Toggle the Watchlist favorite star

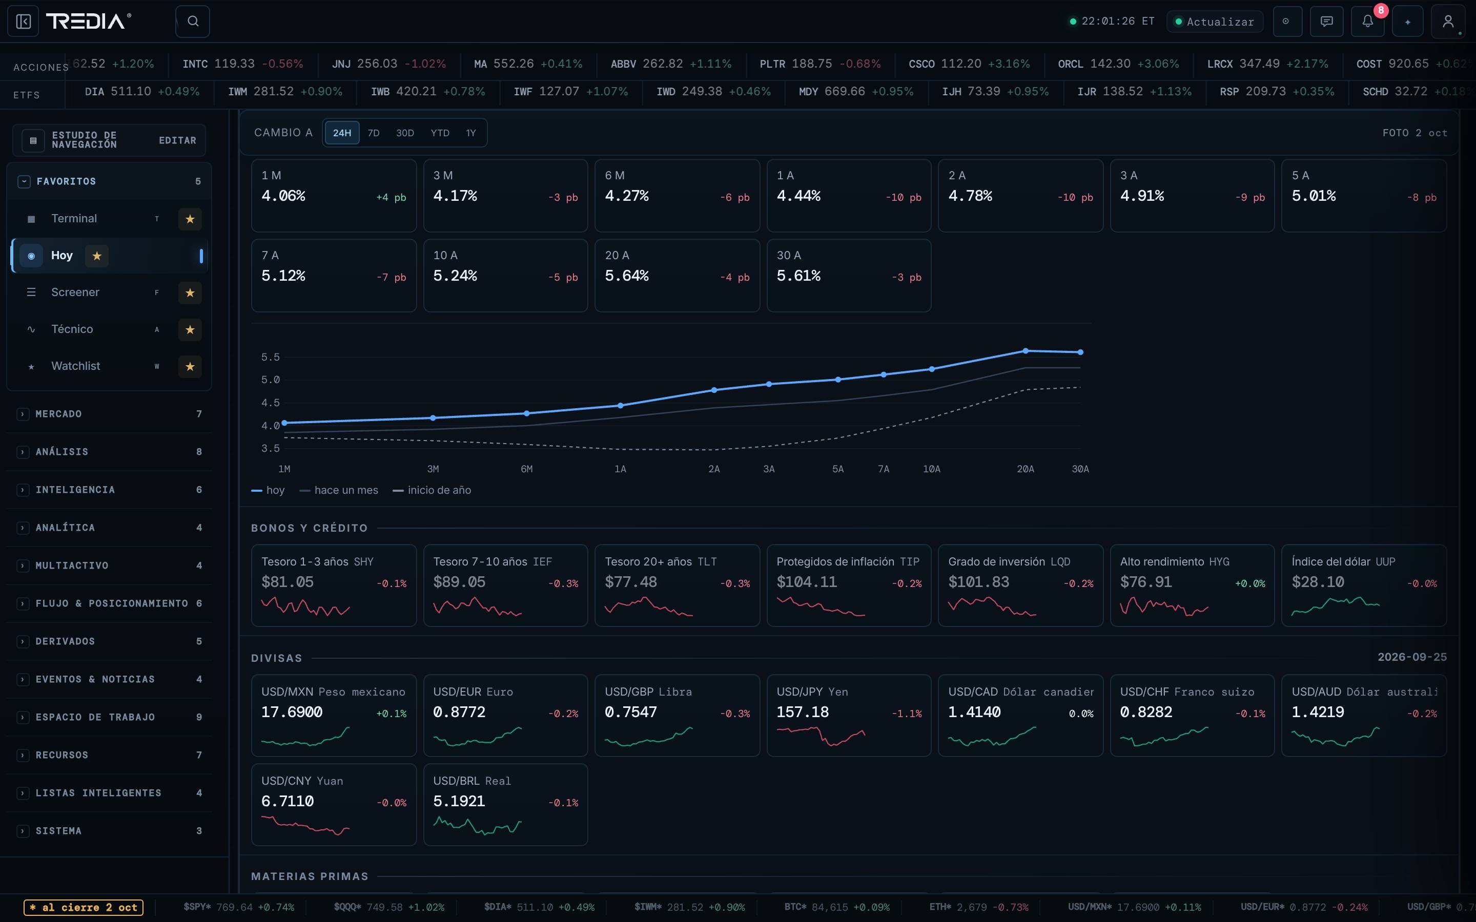pos(190,366)
